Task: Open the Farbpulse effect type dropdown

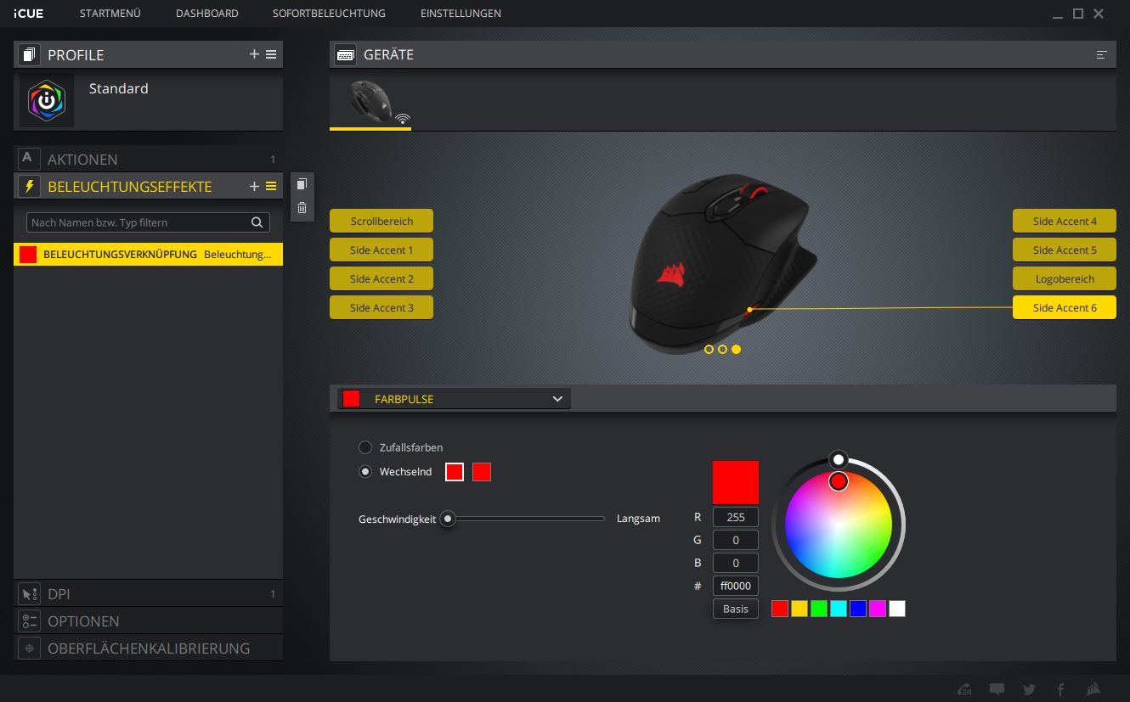Action: [454, 399]
